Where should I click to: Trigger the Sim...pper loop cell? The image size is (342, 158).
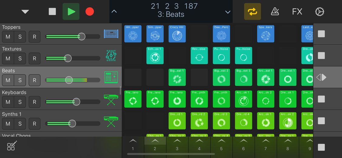coord(155,34)
